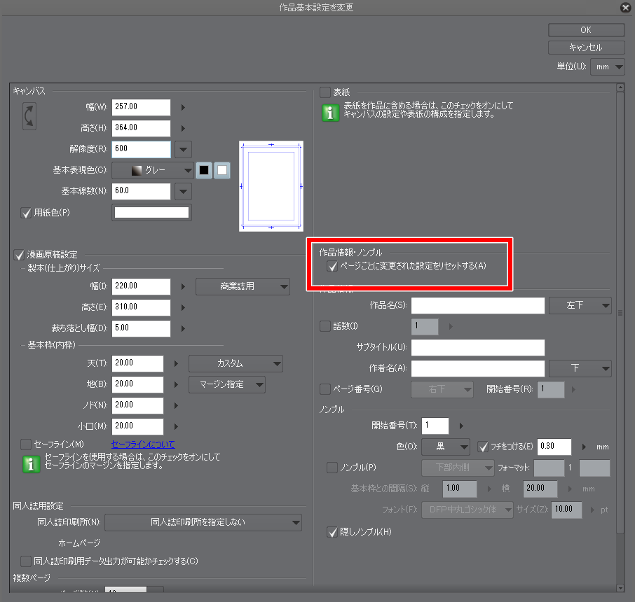Click the white 用紙色 color swatch

pyautogui.click(x=152, y=213)
